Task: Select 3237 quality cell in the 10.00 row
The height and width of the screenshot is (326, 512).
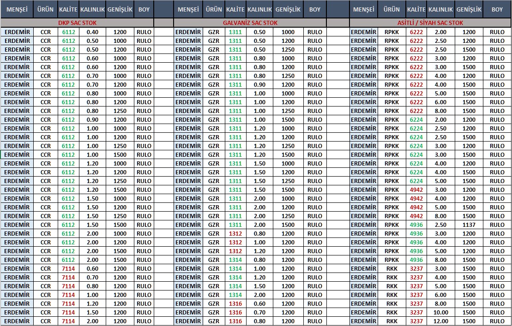Action: click(416, 312)
